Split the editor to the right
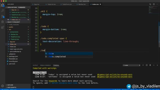 tap(154, 4)
